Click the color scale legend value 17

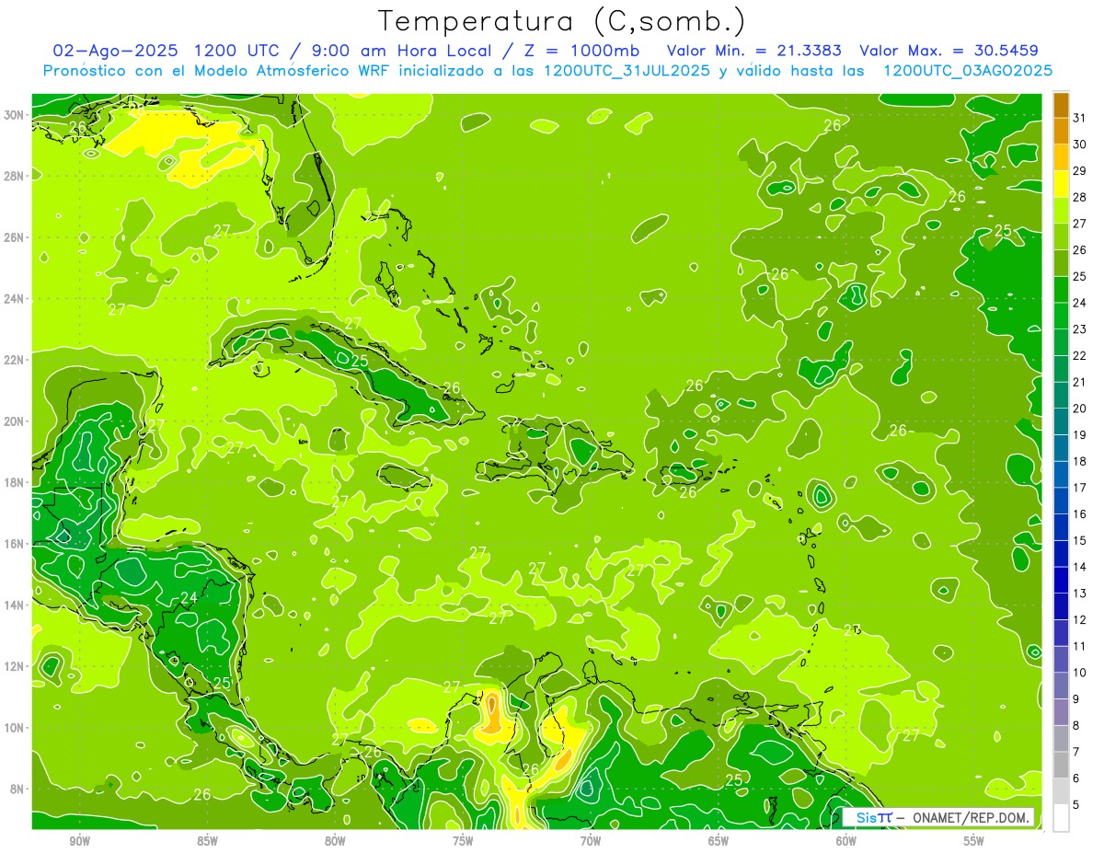click(1080, 488)
